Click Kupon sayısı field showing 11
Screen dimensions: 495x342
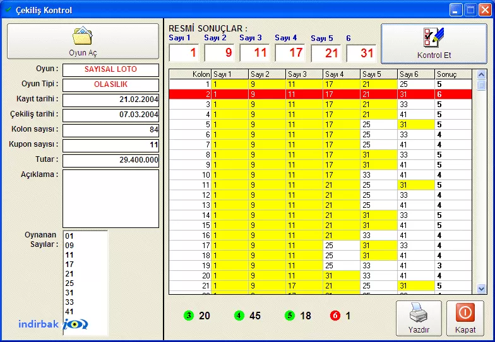tap(111, 145)
